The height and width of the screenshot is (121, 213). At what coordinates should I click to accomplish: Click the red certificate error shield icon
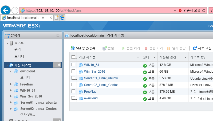click(x=180, y=11)
